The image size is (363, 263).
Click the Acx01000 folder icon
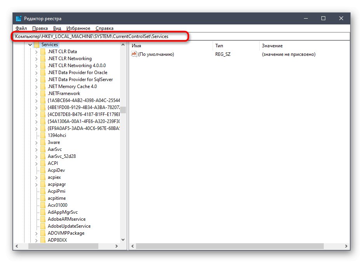tap(43, 205)
